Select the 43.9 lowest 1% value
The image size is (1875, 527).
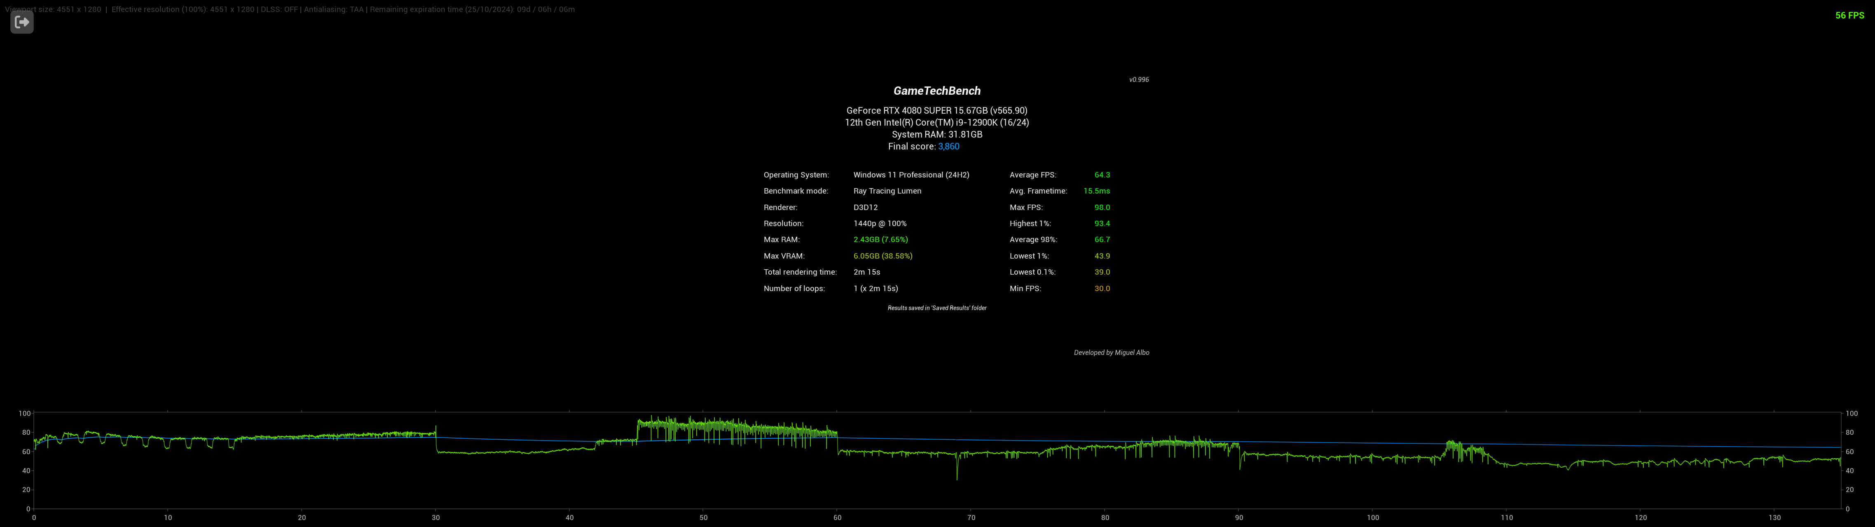coord(1102,257)
